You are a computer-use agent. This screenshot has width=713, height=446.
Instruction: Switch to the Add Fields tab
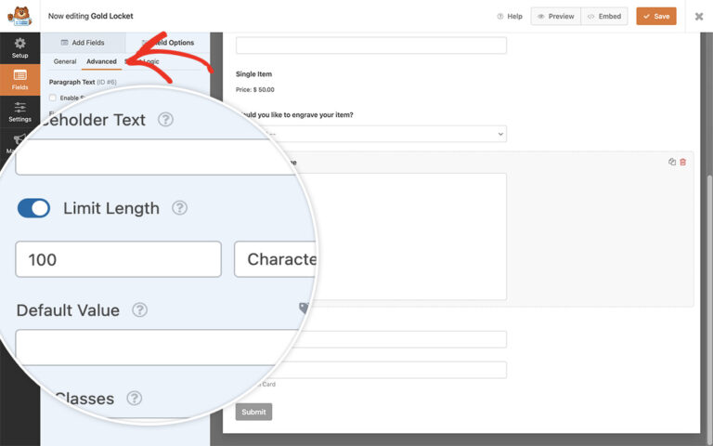click(83, 43)
